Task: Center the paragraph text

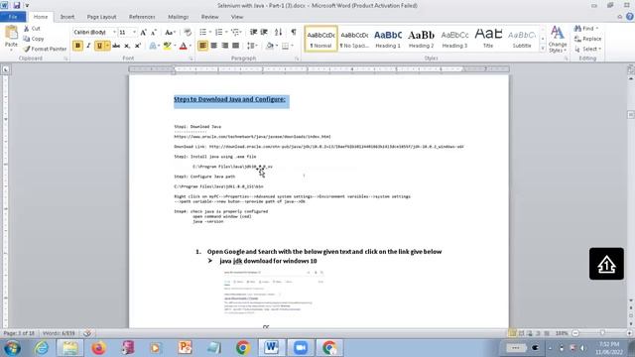Action: click(214, 46)
